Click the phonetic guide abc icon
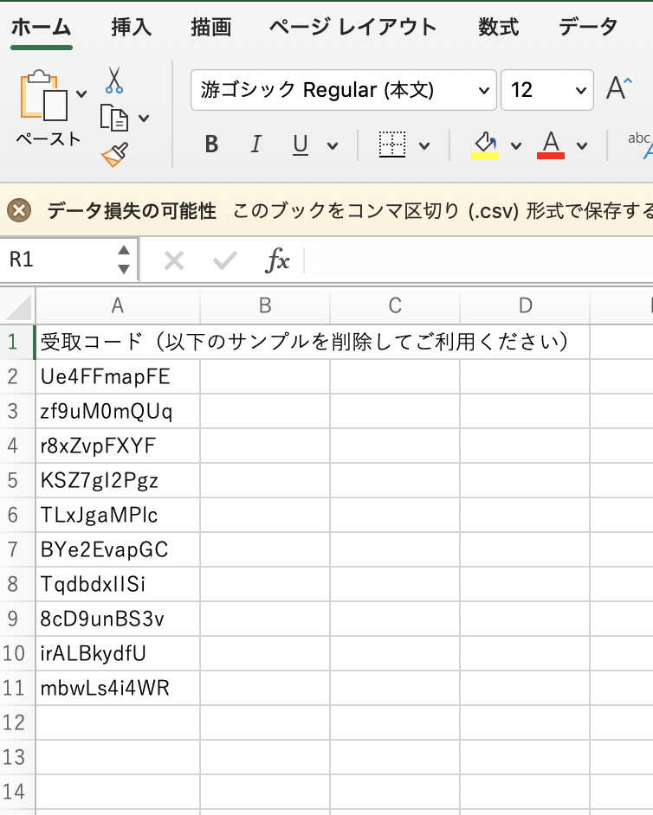The image size is (653, 815). click(641, 145)
